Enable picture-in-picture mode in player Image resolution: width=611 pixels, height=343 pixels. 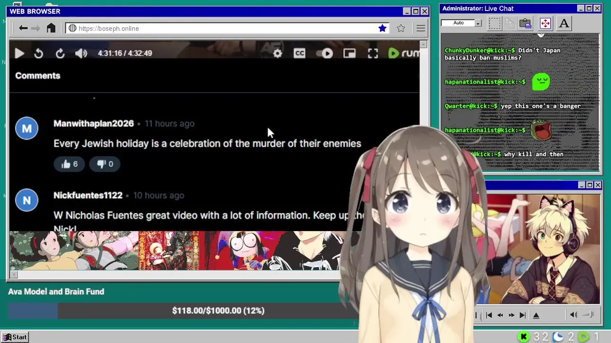tap(349, 53)
